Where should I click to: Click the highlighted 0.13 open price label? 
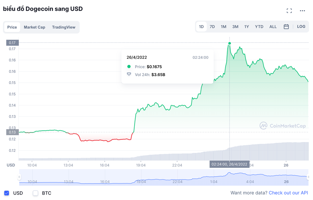click(x=12, y=132)
